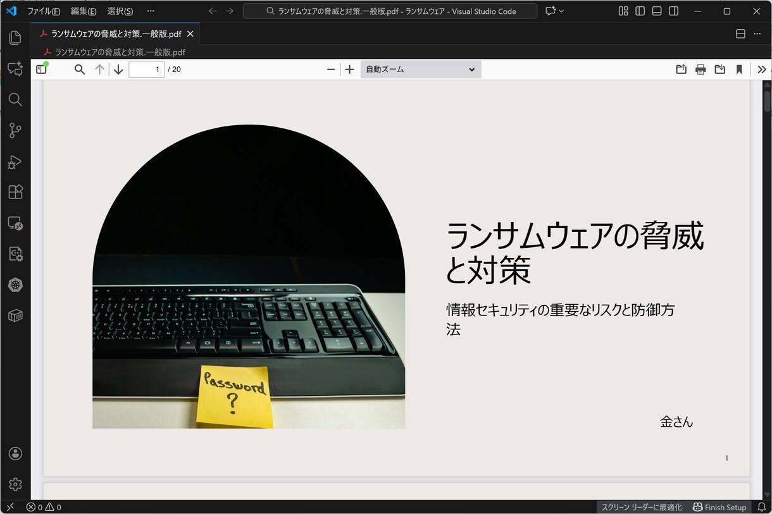772x514 pixels.
Task: Open the Explorer view in activity bar
Action: (x=15, y=38)
